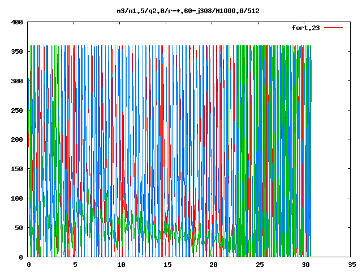
Task: Click the y-axis label 350
Action: tap(17, 52)
